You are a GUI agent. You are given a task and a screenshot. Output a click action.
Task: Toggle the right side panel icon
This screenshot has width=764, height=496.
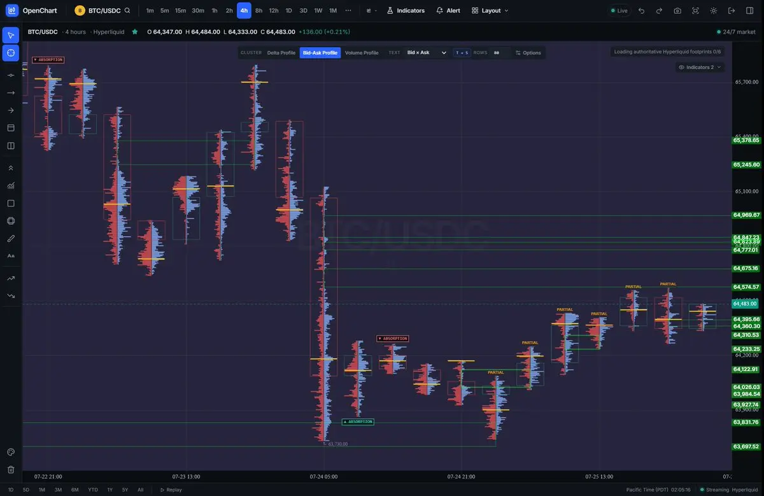click(749, 10)
